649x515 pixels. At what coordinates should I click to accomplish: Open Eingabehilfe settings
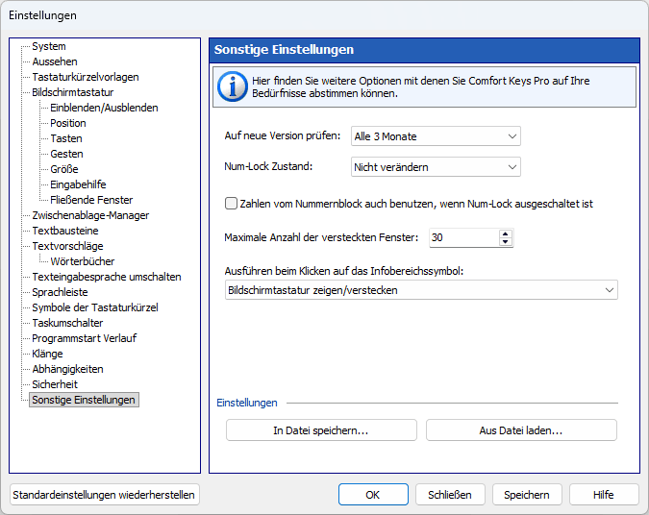pyautogui.click(x=78, y=184)
